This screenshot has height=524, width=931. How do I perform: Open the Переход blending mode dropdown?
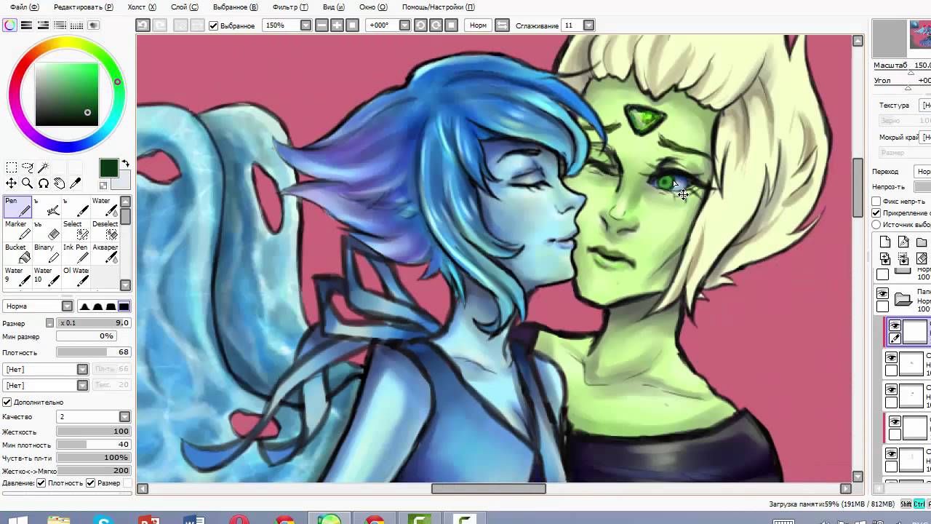[x=923, y=172]
